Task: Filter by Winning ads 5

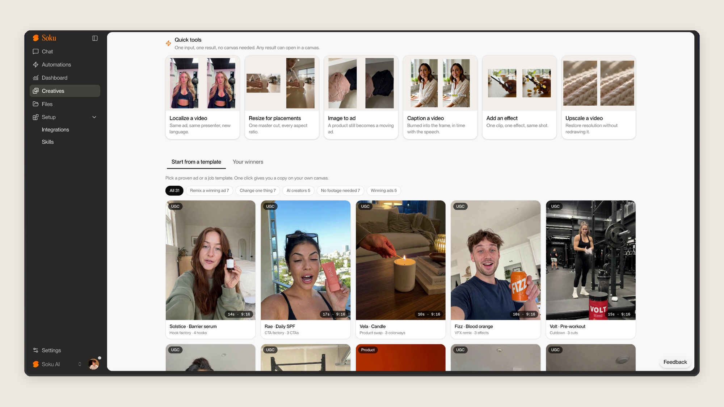Action: coord(384,191)
